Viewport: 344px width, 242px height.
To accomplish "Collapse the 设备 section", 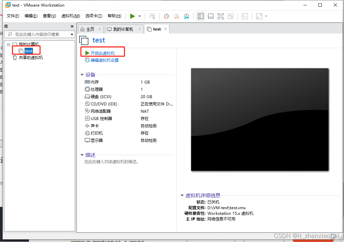I will point(82,75).
